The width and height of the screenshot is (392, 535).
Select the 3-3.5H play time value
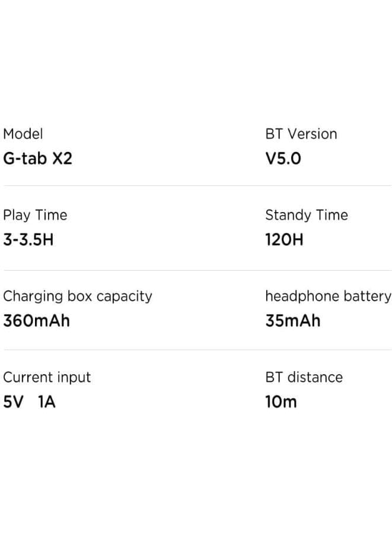(28, 240)
